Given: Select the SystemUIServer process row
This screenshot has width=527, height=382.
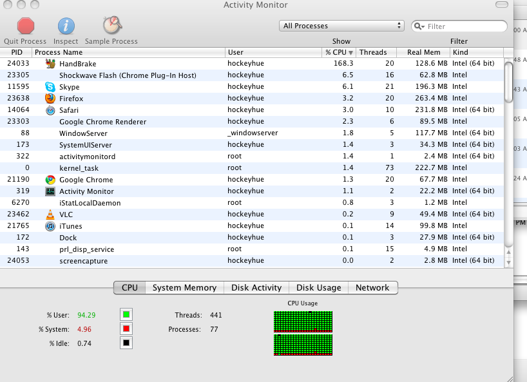Looking at the screenshot, I should pyautogui.click(x=252, y=145).
